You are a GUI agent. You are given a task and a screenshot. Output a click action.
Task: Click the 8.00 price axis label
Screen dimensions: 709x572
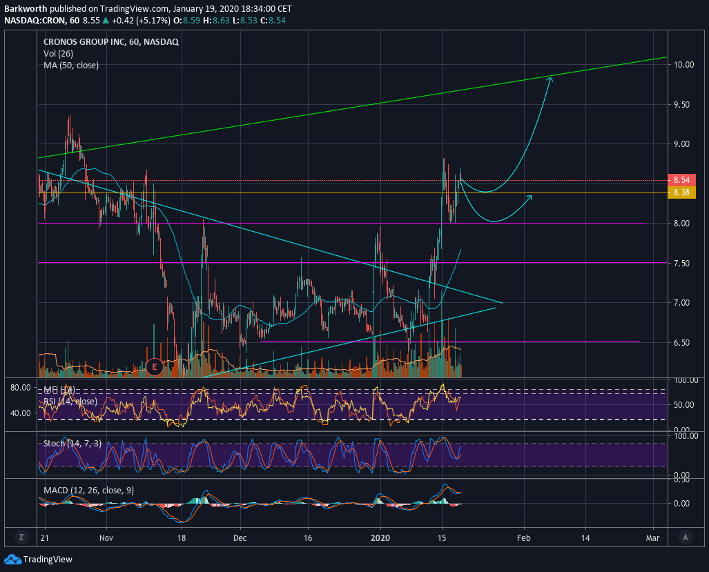[x=681, y=223]
